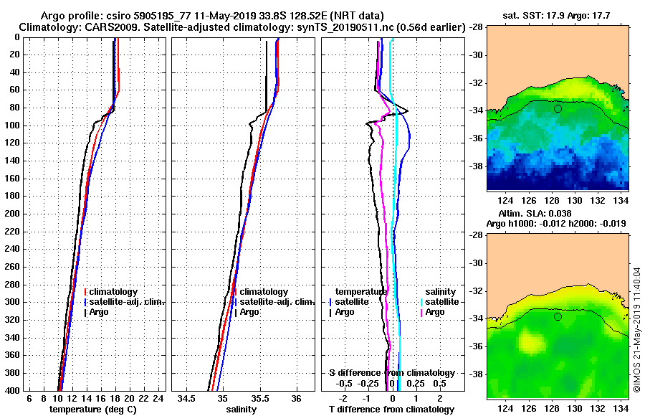645x416 pixels.
Task: Click the salinity axis label
Action: pos(241,410)
